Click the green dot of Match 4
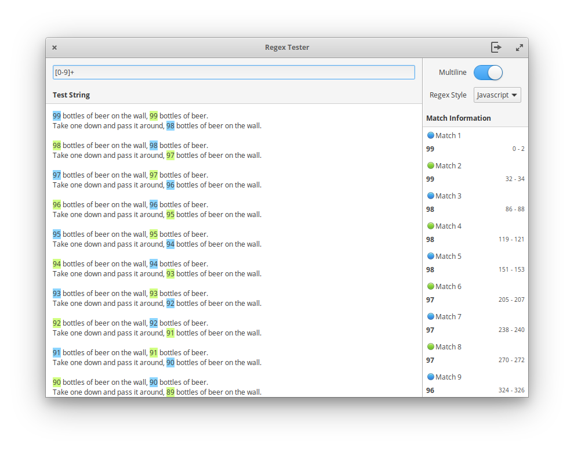574x451 pixels. (430, 226)
